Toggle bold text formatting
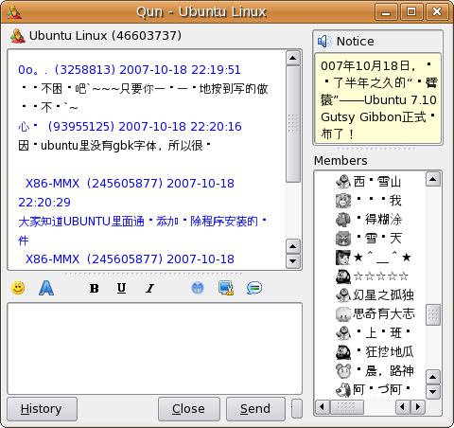 click(95, 288)
